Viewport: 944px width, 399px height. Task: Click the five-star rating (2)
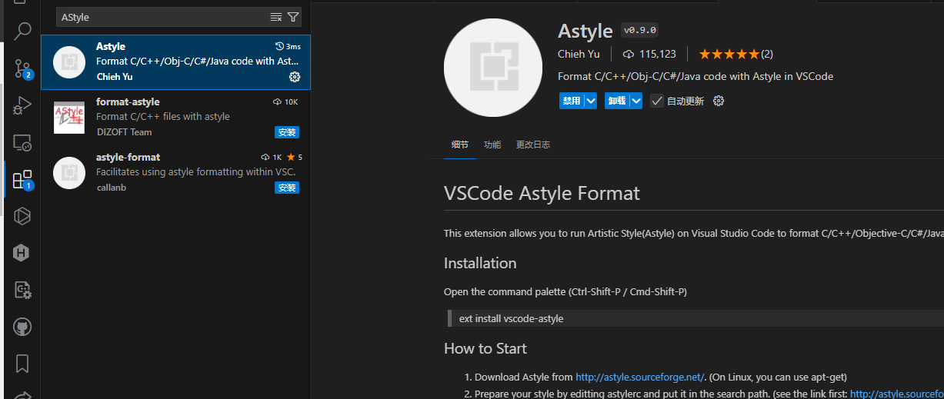click(x=736, y=54)
